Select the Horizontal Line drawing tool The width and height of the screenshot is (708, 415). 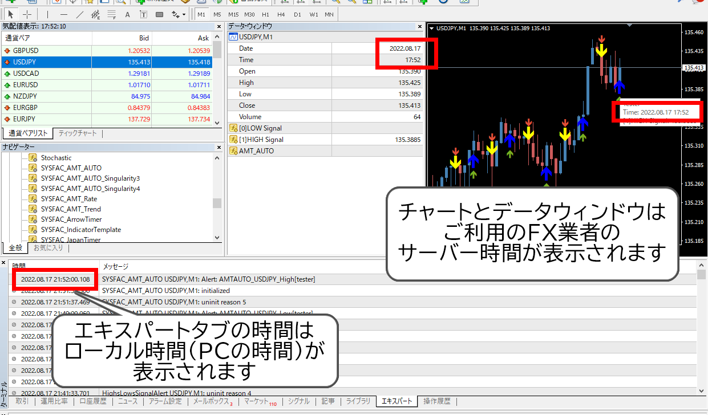[63, 14]
